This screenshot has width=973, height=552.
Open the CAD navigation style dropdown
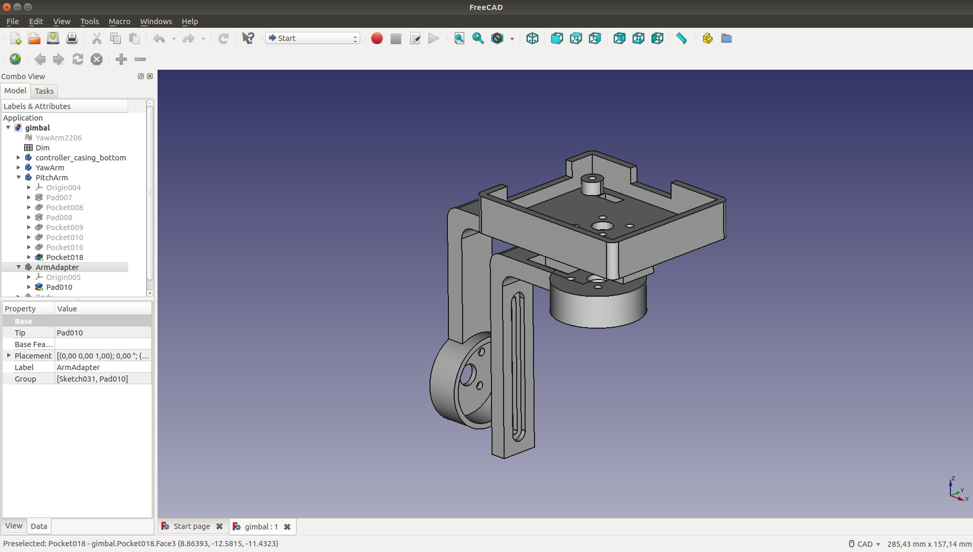pyautogui.click(x=864, y=544)
